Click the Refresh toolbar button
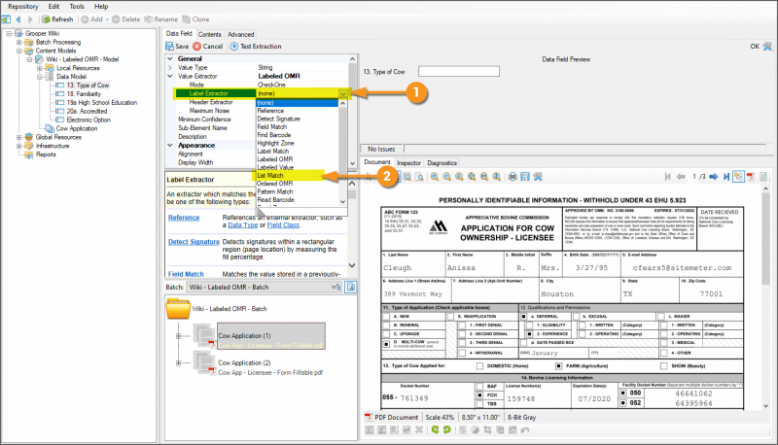778x445 pixels. point(57,18)
